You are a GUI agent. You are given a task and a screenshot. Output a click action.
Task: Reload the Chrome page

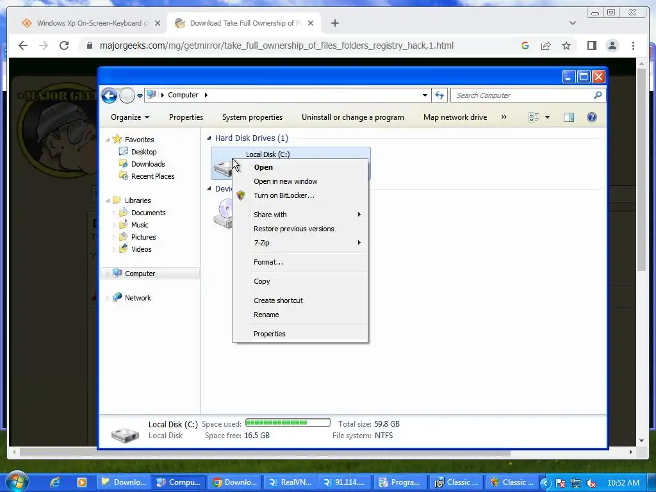pyautogui.click(x=64, y=45)
